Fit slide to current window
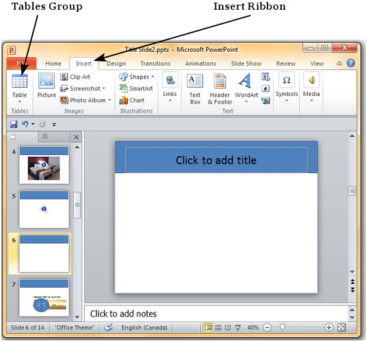 341,327
